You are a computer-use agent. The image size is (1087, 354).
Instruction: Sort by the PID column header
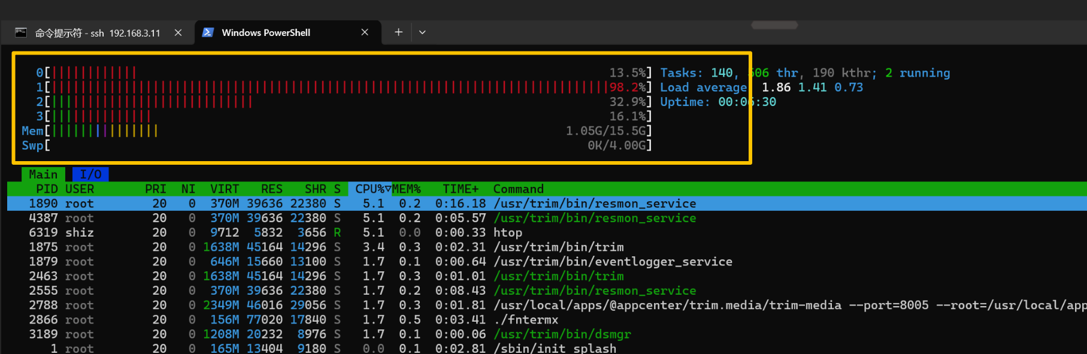tap(47, 189)
